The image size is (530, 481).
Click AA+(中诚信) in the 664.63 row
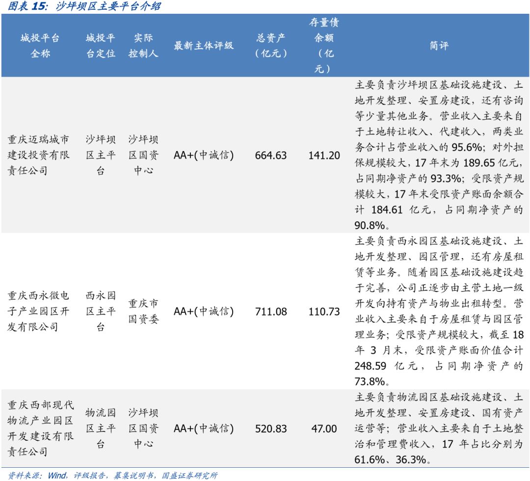(x=204, y=155)
